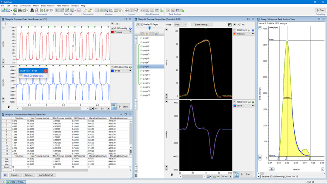327x184 pixels.
Task: Click the overlay pages slider handle
Action: click(x=149, y=29)
